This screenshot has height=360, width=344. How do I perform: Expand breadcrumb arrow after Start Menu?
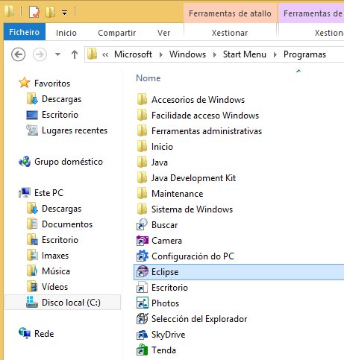tap(275, 54)
